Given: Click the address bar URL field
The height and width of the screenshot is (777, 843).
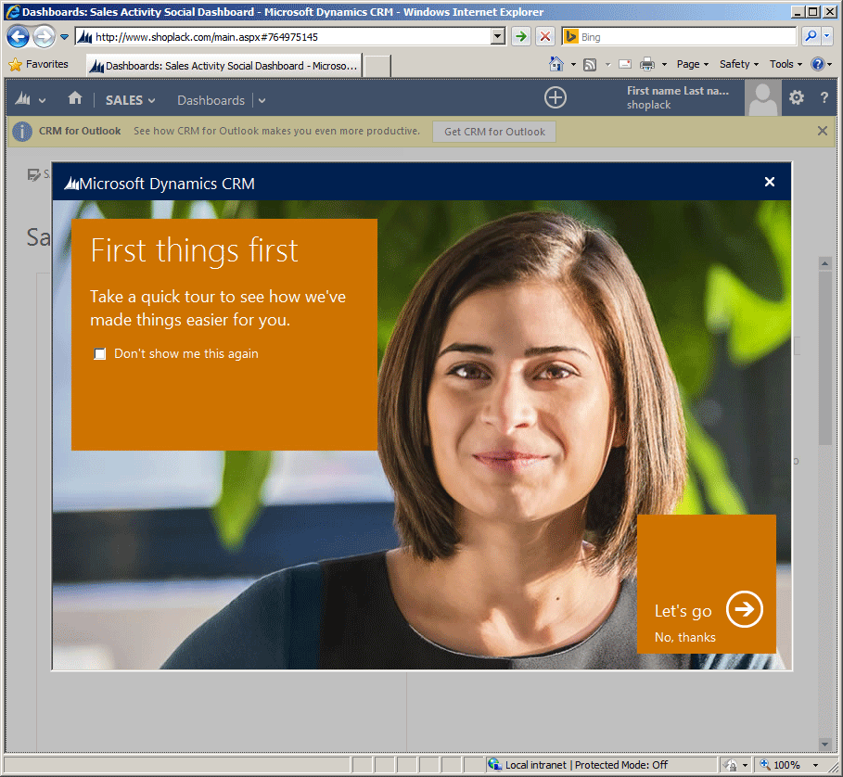Looking at the screenshot, I should pyautogui.click(x=284, y=37).
